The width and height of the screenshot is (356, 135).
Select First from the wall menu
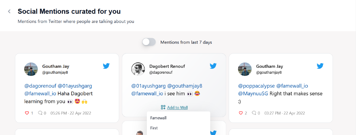coord(154,128)
